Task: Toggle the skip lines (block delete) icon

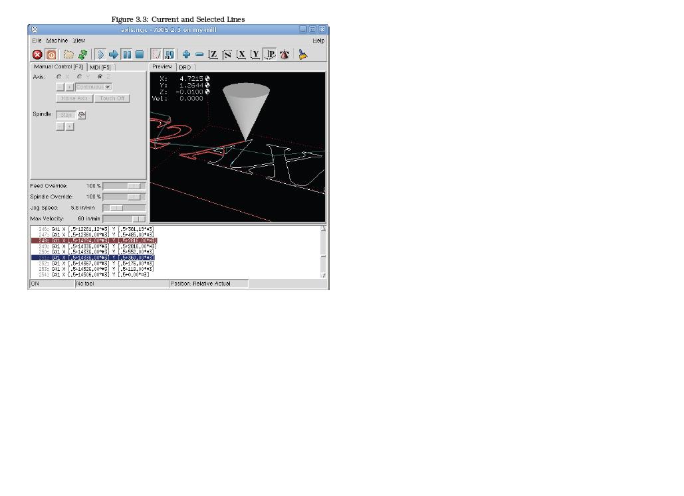Action: pyautogui.click(x=156, y=54)
